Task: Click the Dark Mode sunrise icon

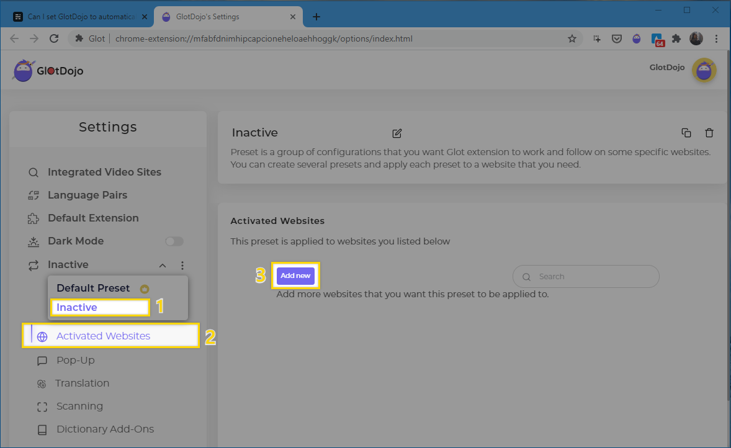Action: (x=34, y=241)
